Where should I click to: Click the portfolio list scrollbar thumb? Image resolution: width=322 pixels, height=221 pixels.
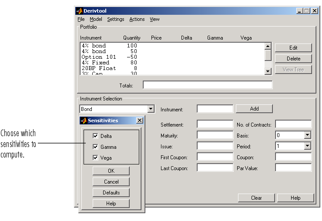click(268, 55)
